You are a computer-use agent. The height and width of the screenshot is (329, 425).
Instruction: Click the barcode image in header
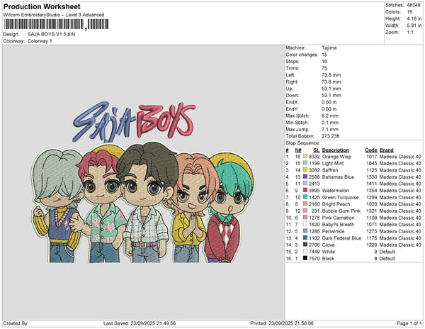57,24
